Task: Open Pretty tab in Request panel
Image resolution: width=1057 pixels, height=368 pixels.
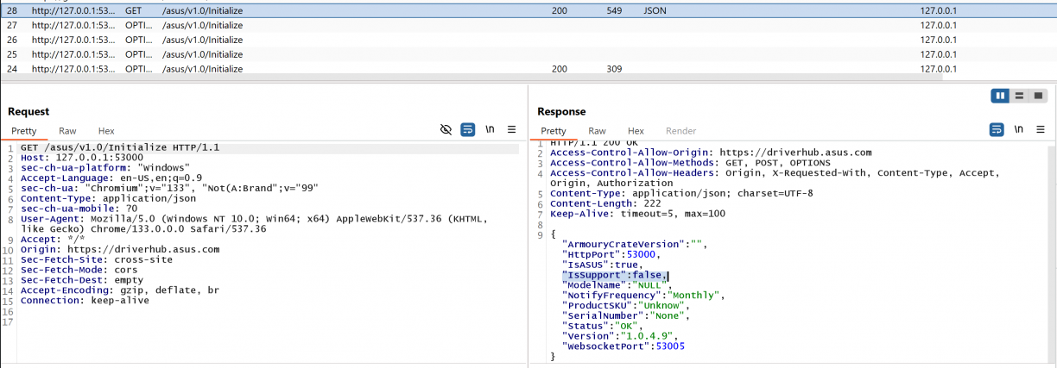Action: pyautogui.click(x=24, y=131)
